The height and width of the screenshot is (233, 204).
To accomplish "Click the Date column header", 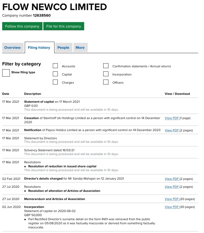I will (x=5, y=94).
